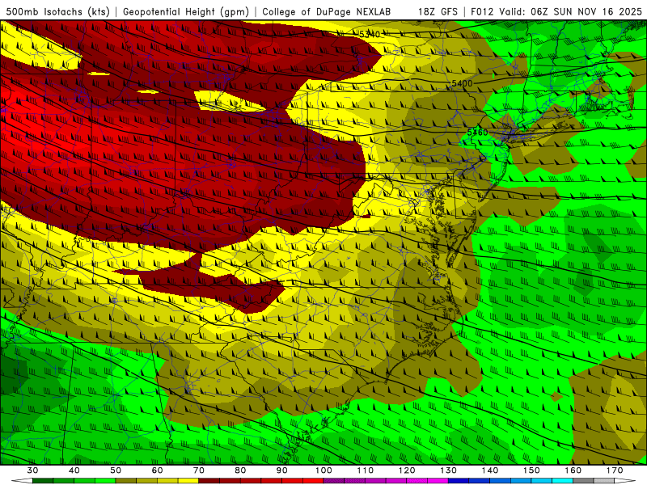
Task: Click the bright red swatch below the 100 label
Action: pyautogui.click(x=314, y=481)
